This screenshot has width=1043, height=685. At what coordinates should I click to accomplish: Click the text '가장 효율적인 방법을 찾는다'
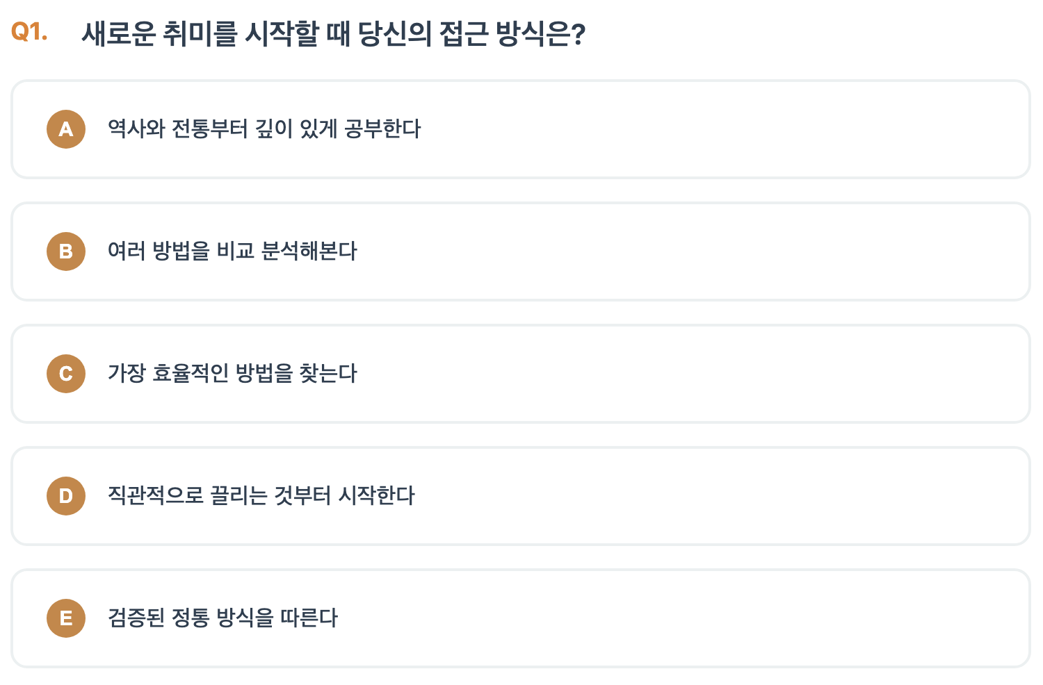tap(233, 374)
